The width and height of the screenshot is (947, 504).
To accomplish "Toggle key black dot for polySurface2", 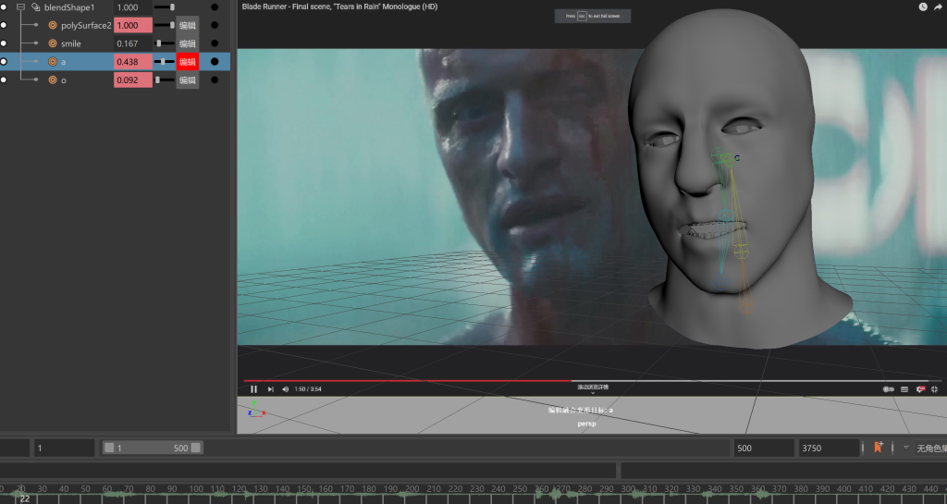I will coord(215,25).
